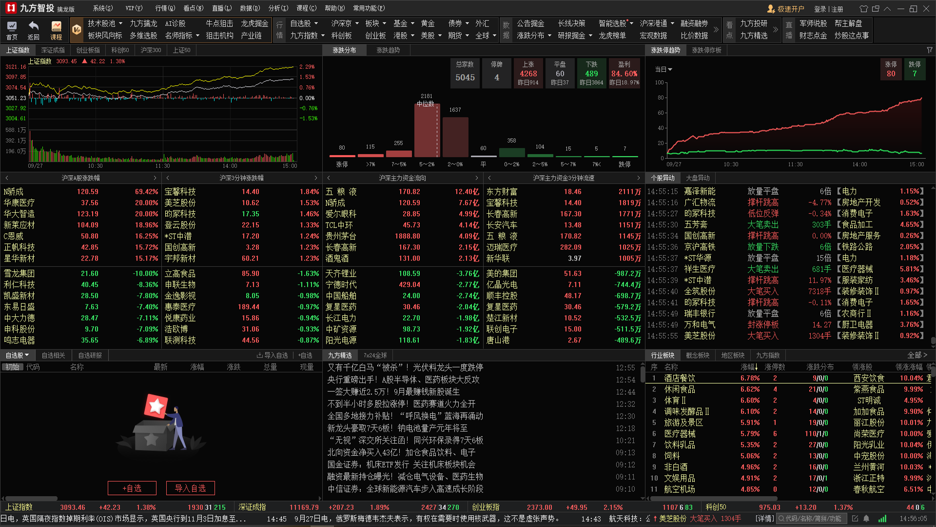Screen dimensions: 936x527
Task: Select the 涨跌趋势 tab
Action: click(x=388, y=50)
